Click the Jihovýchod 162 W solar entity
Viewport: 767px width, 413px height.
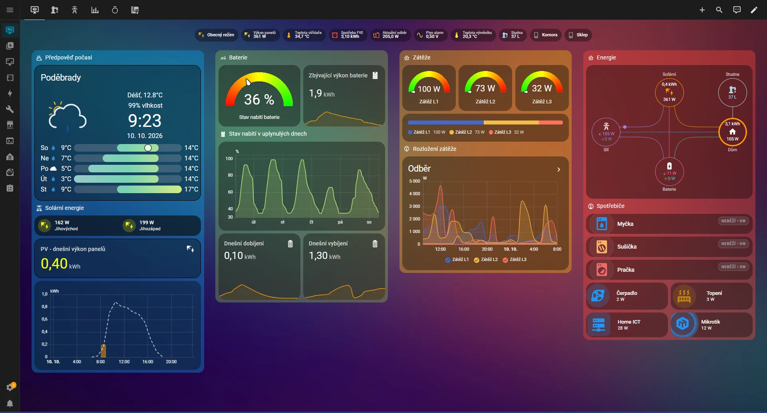76,225
